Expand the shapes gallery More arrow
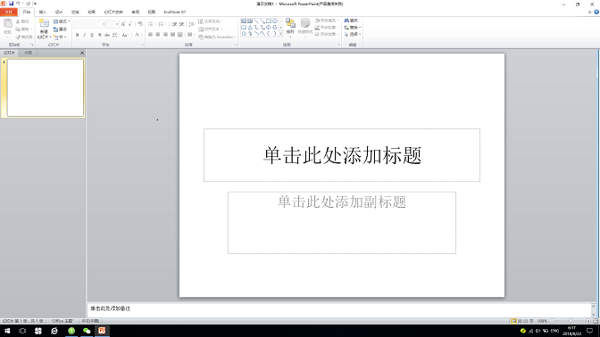 click(281, 34)
